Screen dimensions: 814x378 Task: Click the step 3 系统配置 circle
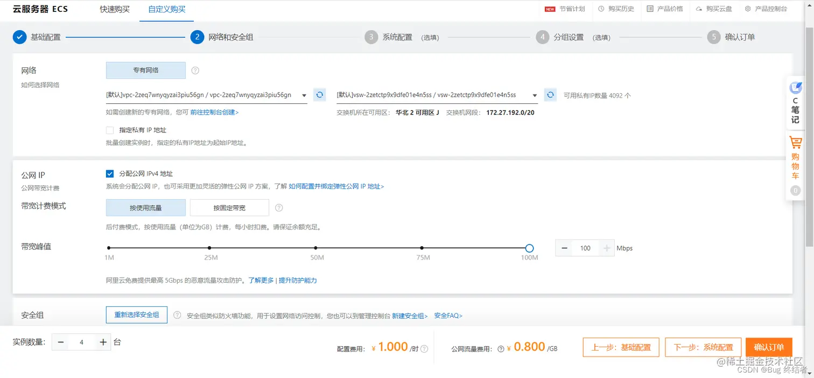[371, 37]
